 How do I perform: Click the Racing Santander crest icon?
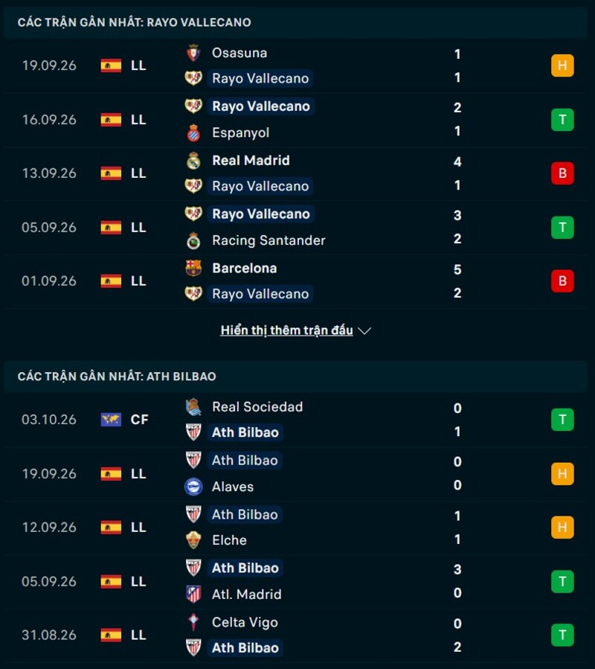[x=193, y=240]
